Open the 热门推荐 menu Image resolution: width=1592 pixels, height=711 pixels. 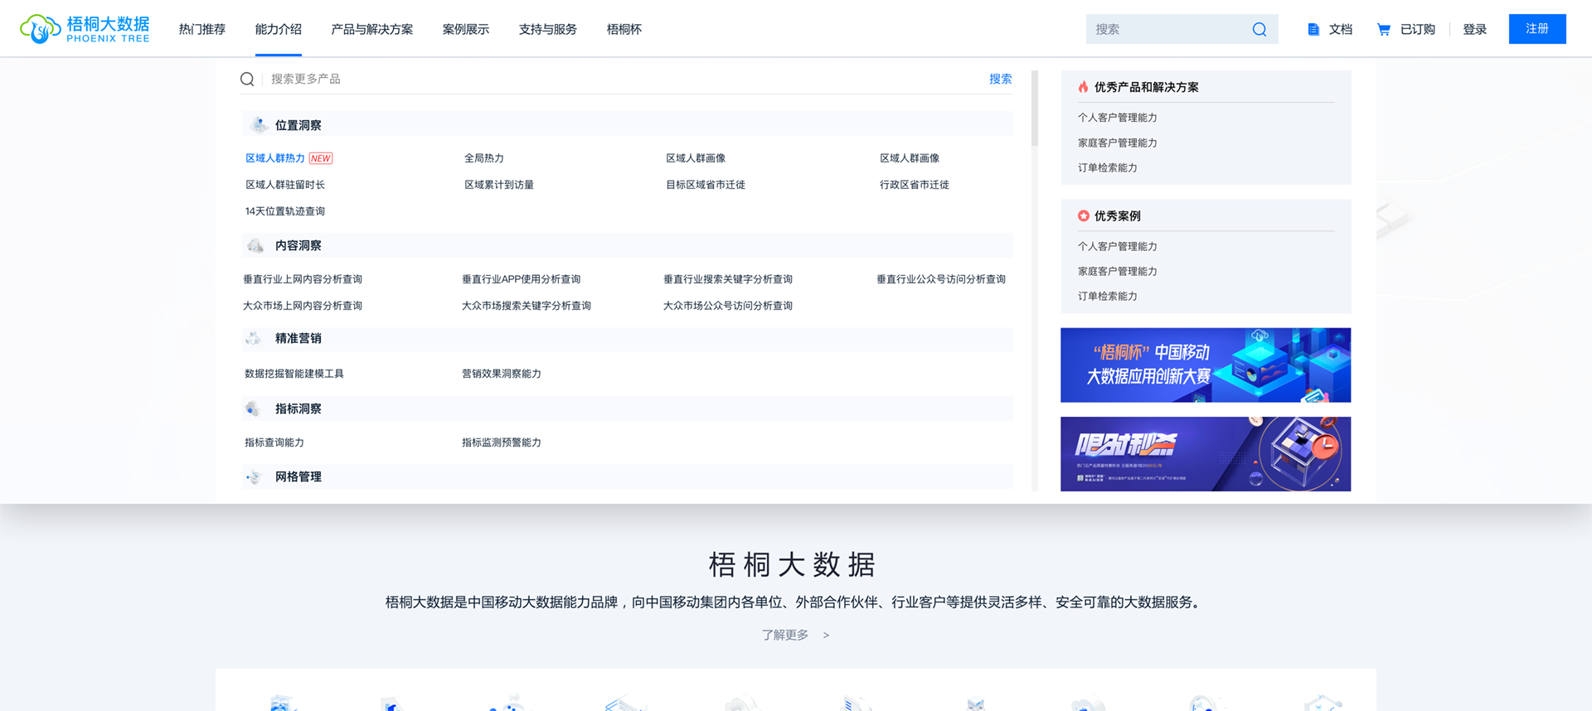click(x=202, y=29)
